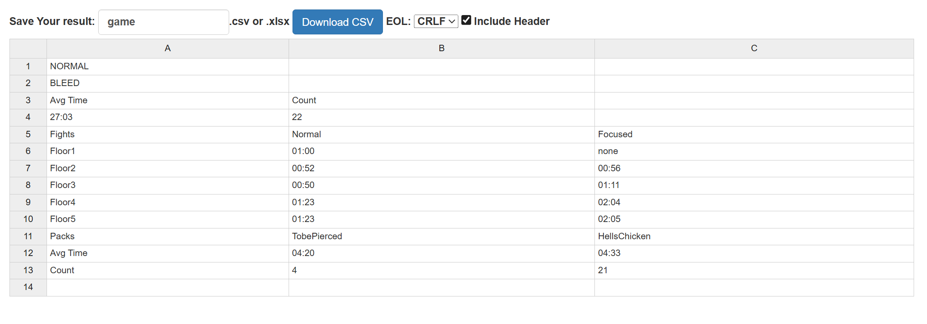This screenshot has width=927, height=324.
Task: Click the TobePierced cell
Action: pos(442,237)
